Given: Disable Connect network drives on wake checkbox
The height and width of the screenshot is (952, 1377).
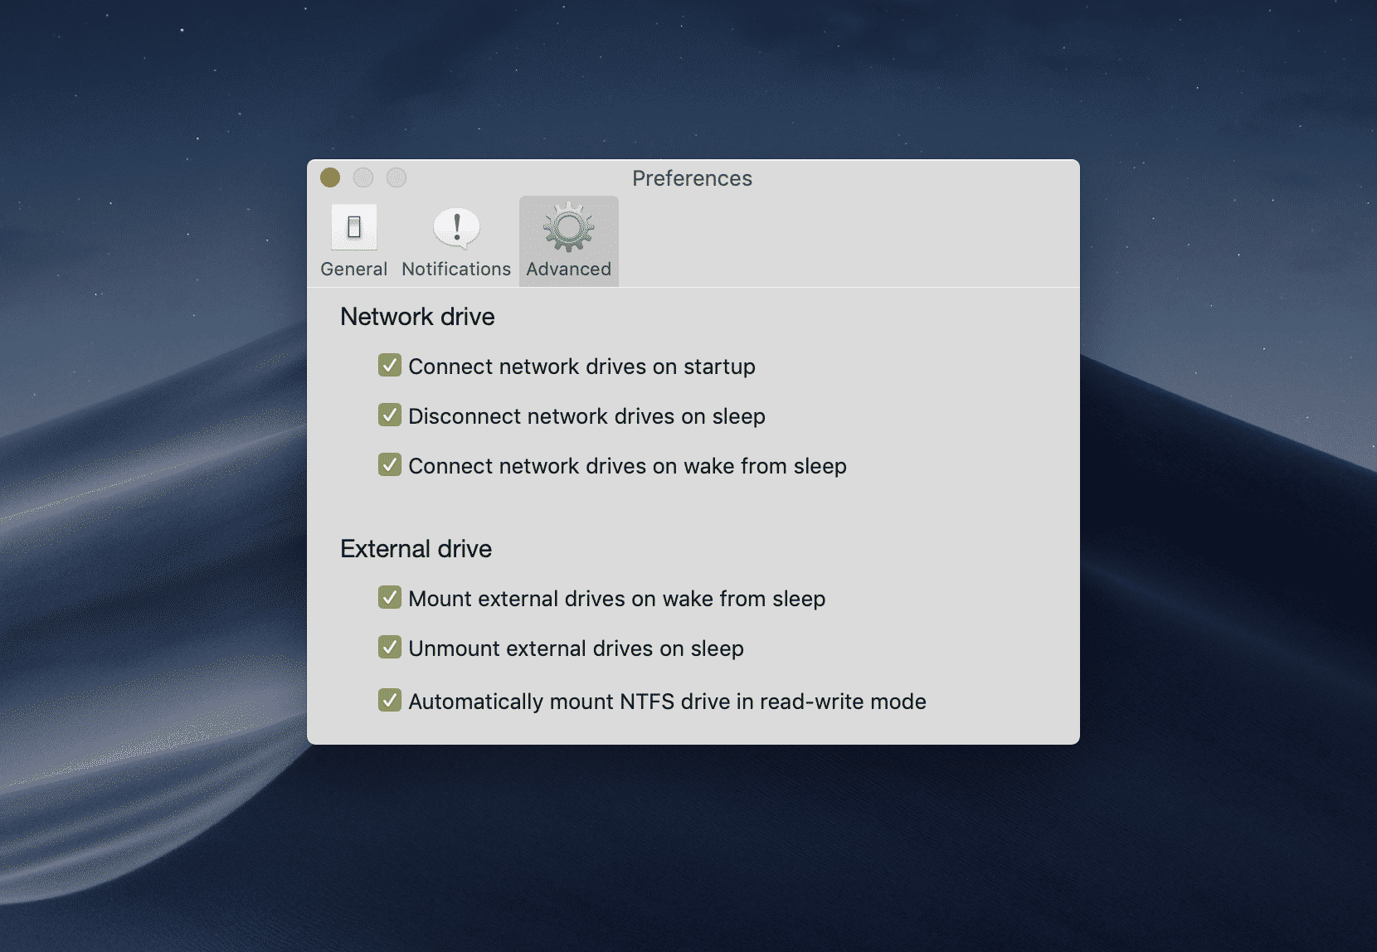Looking at the screenshot, I should coord(390,465).
